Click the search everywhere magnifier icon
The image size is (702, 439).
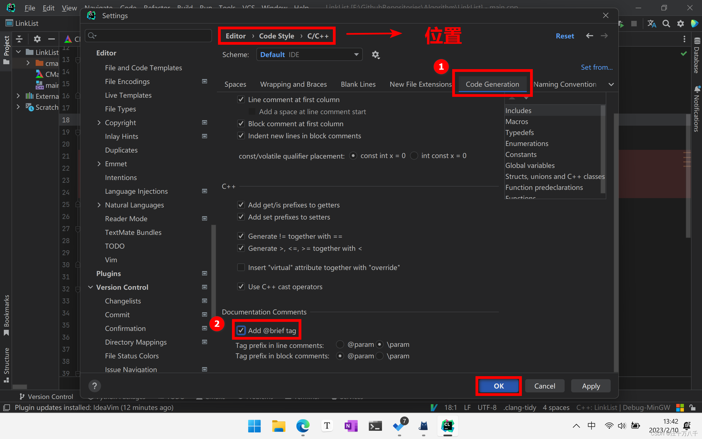point(666,24)
